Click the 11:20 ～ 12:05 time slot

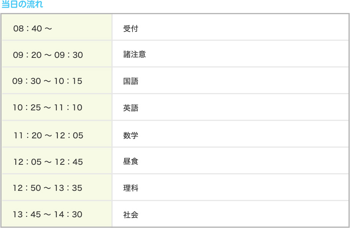[x=48, y=135]
